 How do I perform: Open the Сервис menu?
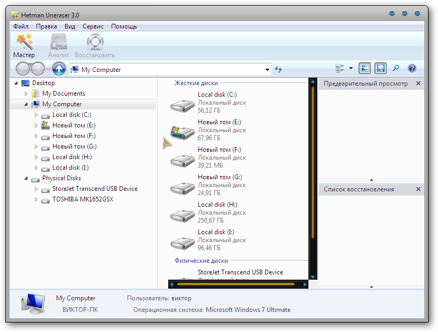(93, 26)
